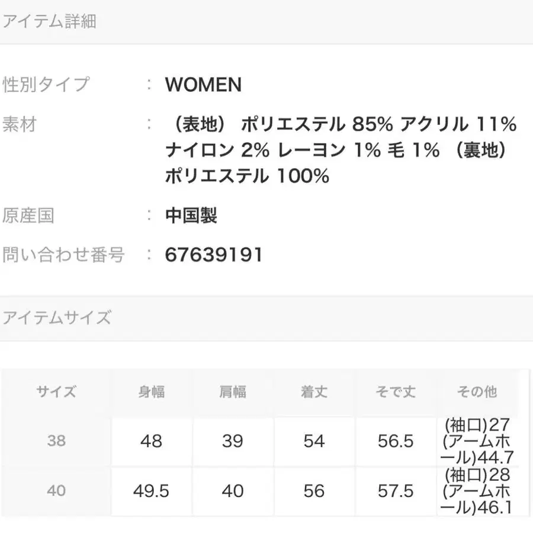Click the 性別タイプ label
533x533 pixels.
tap(46, 84)
